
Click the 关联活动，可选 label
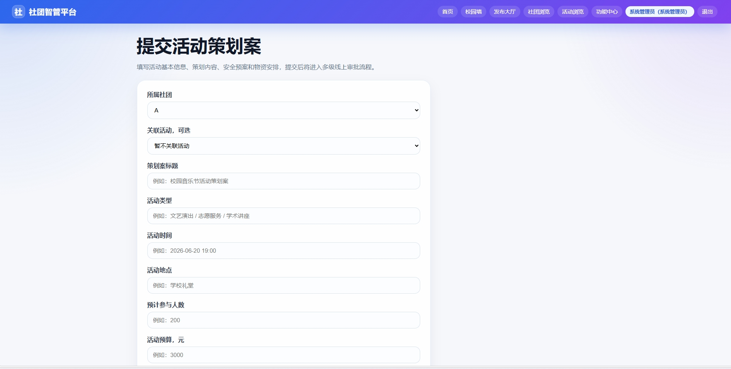pyautogui.click(x=169, y=131)
